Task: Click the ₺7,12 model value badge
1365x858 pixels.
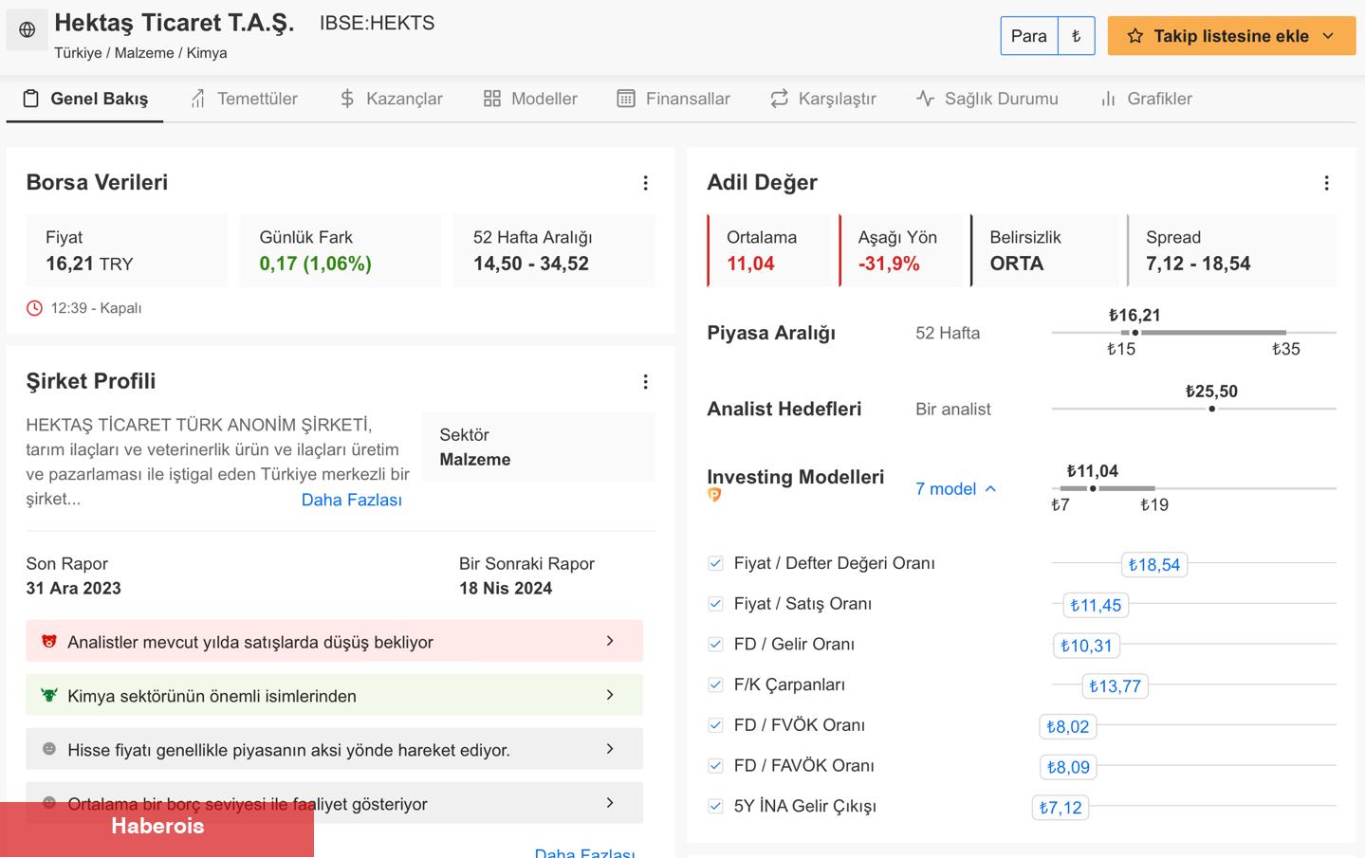Action: pyautogui.click(x=1061, y=808)
